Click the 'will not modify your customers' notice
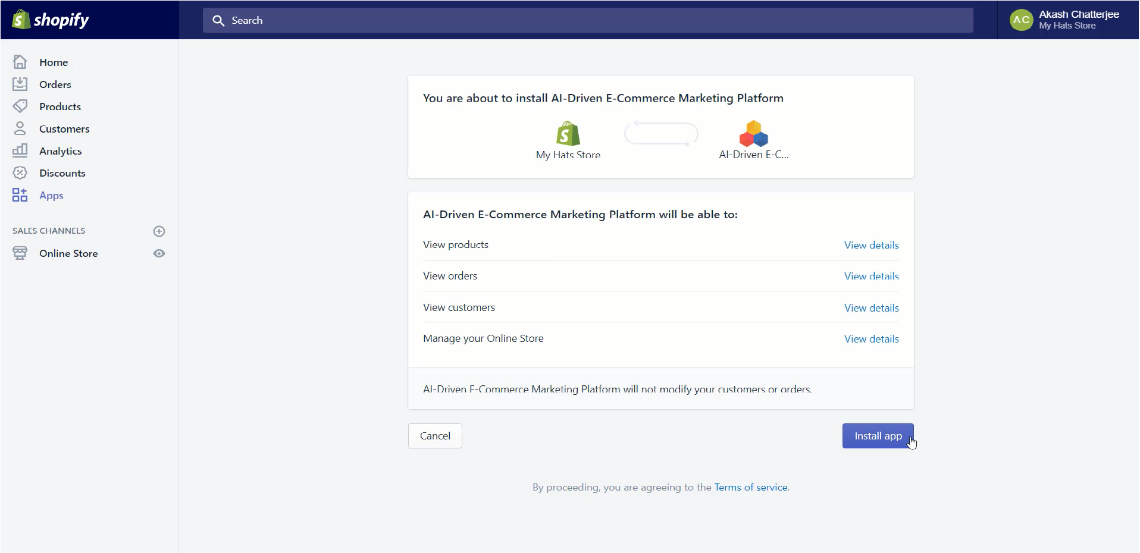Screen dimensions: 1140x553 (x=617, y=389)
